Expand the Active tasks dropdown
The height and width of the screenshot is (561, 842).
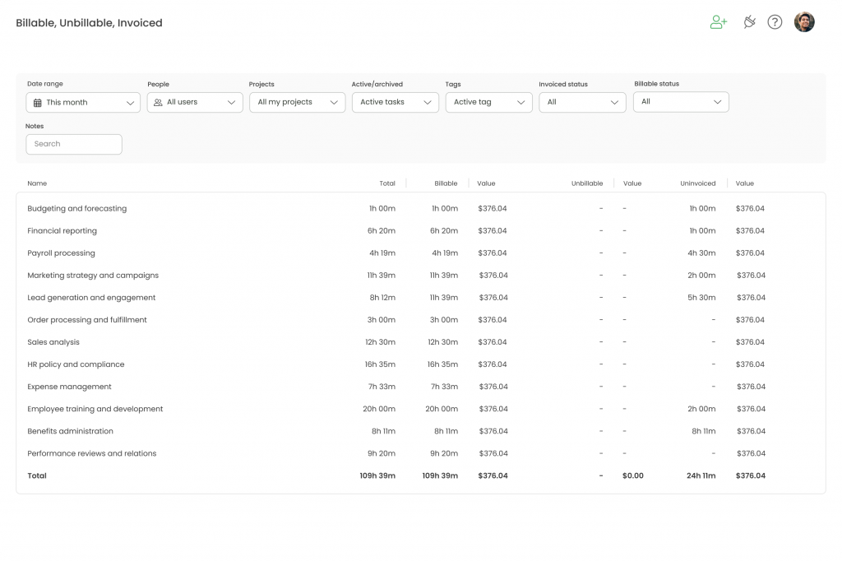(395, 103)
